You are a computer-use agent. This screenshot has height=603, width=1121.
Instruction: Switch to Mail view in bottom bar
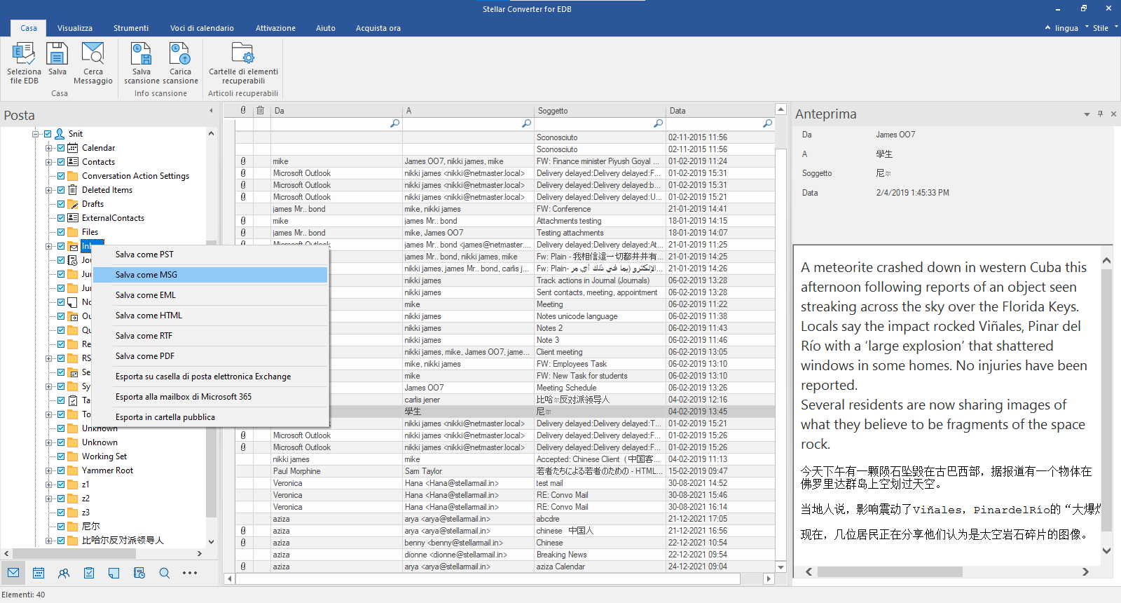tap(13, 573)
